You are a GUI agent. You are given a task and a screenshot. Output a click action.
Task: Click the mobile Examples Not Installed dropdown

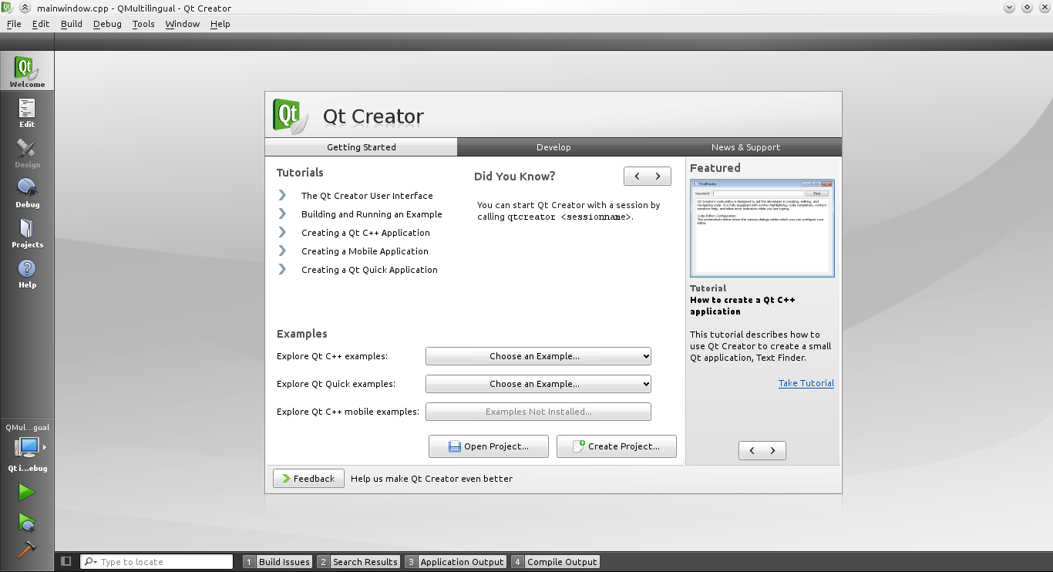[x=538, y=412]
